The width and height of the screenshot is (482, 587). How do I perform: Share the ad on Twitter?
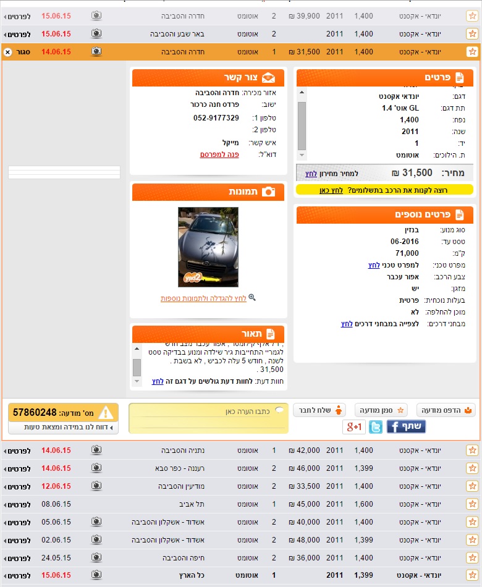pyautogui.click(x=376, y=426)
